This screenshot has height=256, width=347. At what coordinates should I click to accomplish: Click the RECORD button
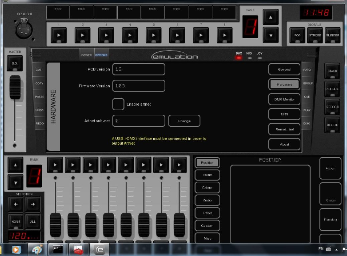tap(332, 107)
